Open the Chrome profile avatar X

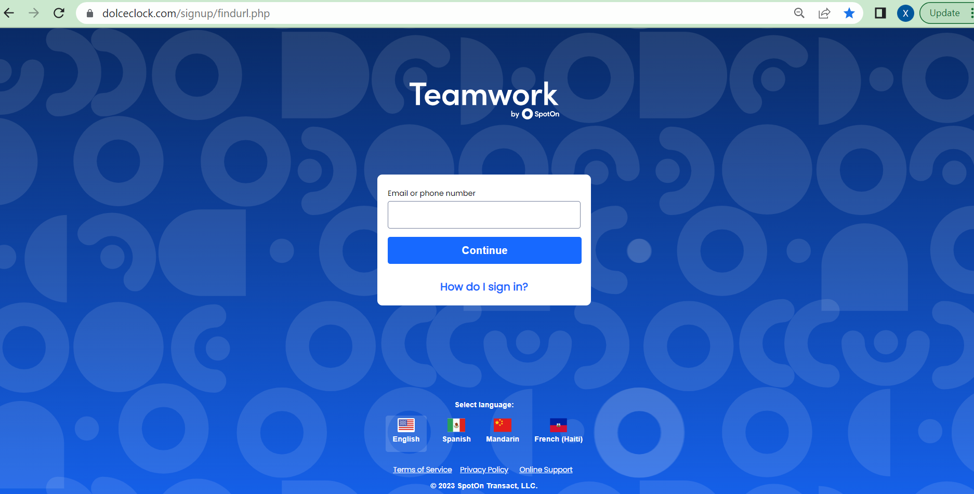[x=905, y=14]
